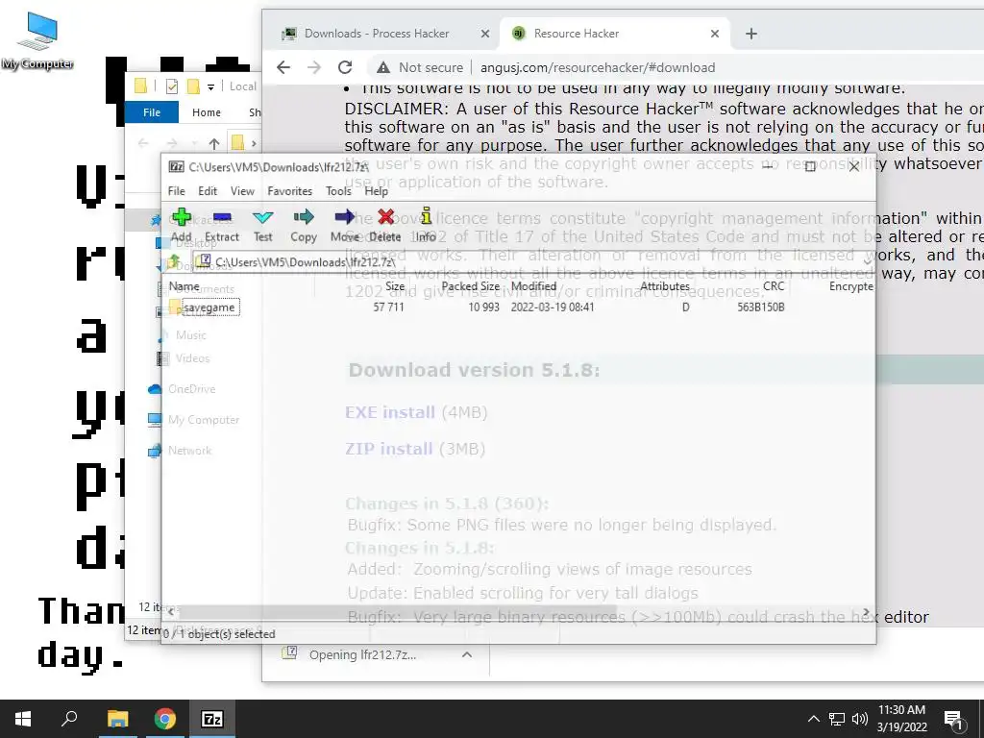Click the Move toolbar icon in 7-Zip
Screen dimensions: 984x738
345,226
